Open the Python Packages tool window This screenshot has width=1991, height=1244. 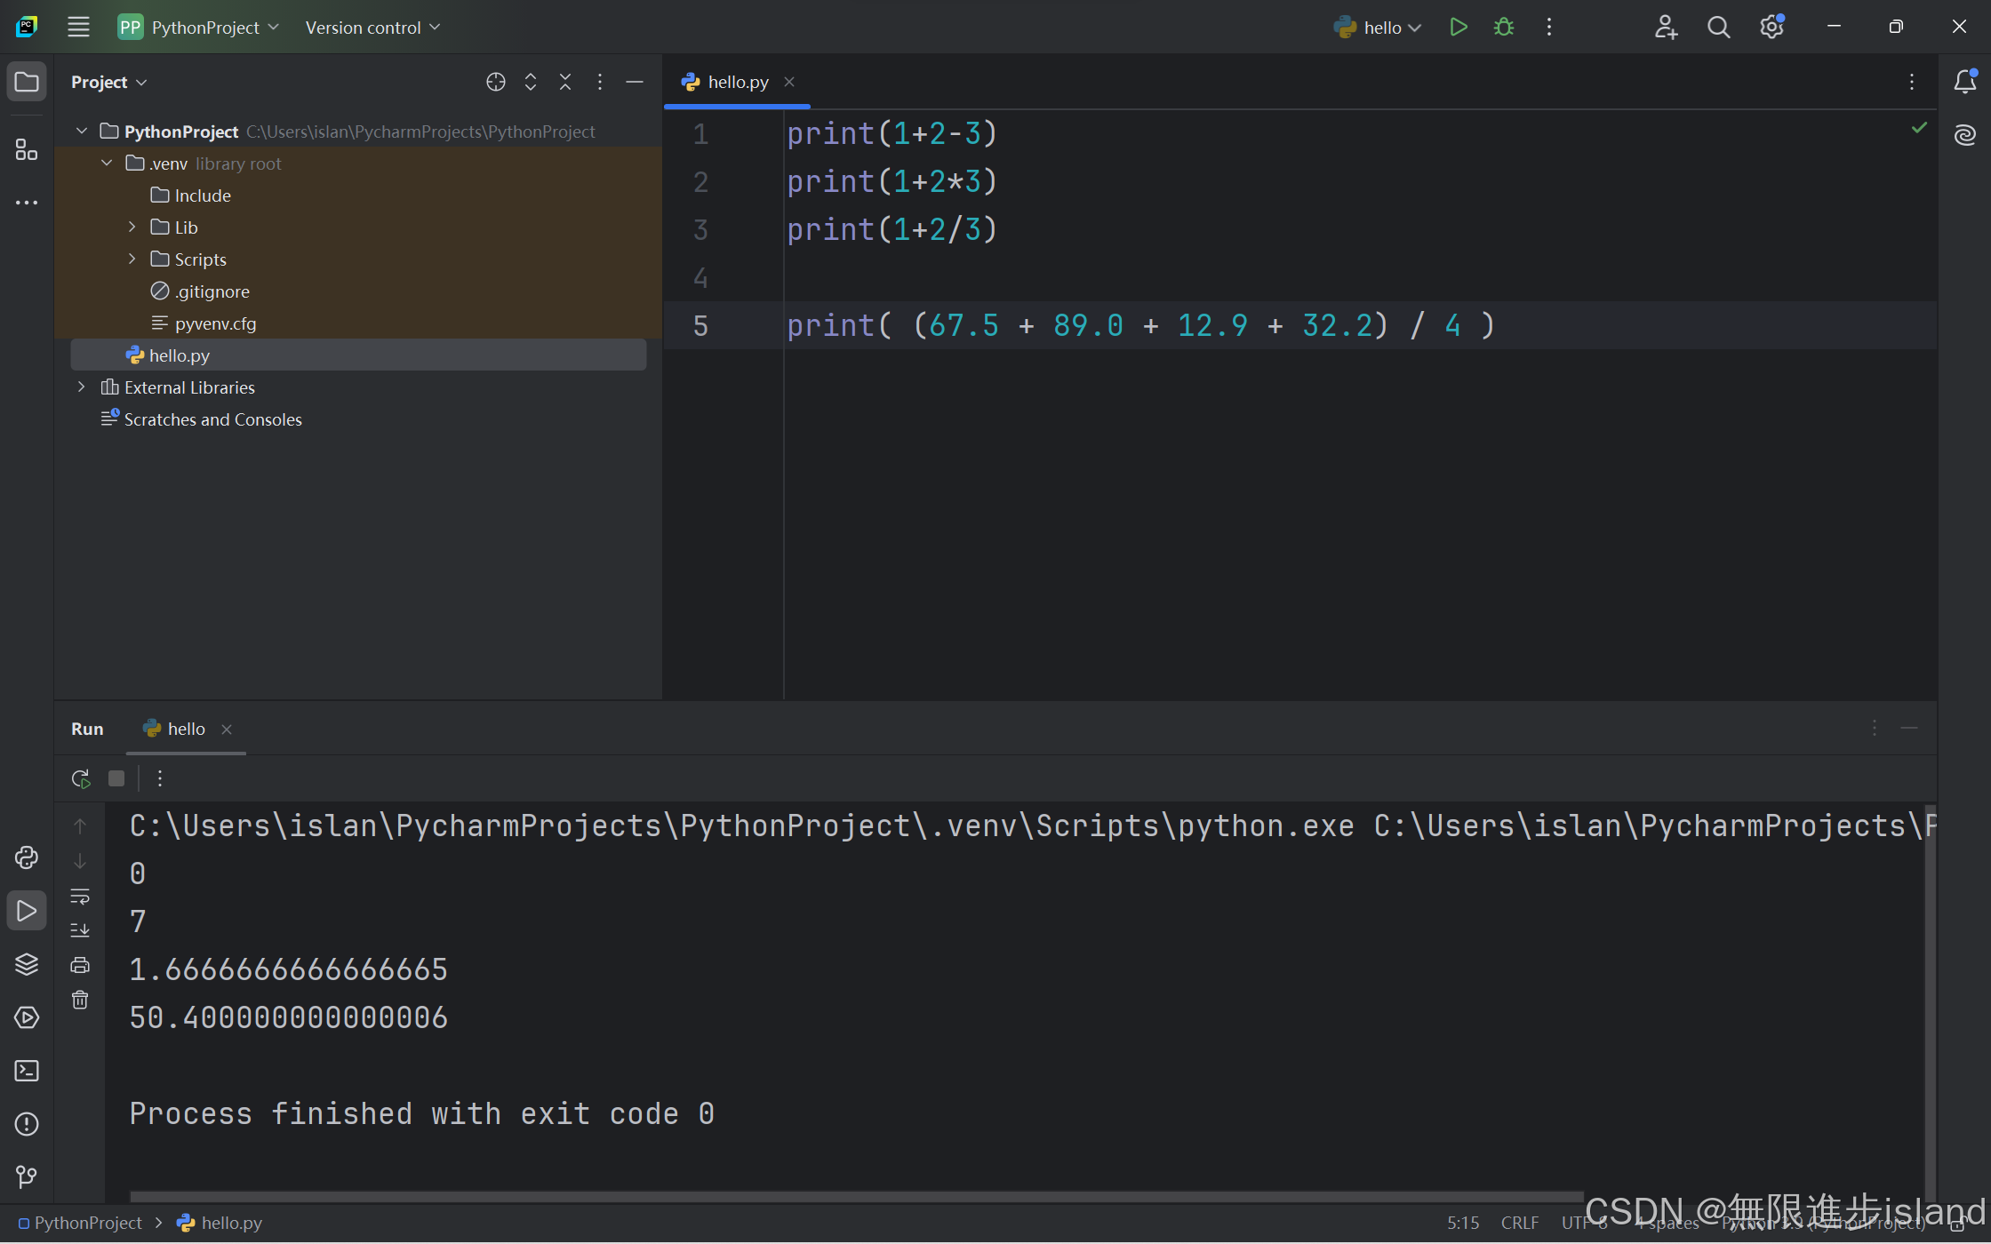(x=27, y=964)
